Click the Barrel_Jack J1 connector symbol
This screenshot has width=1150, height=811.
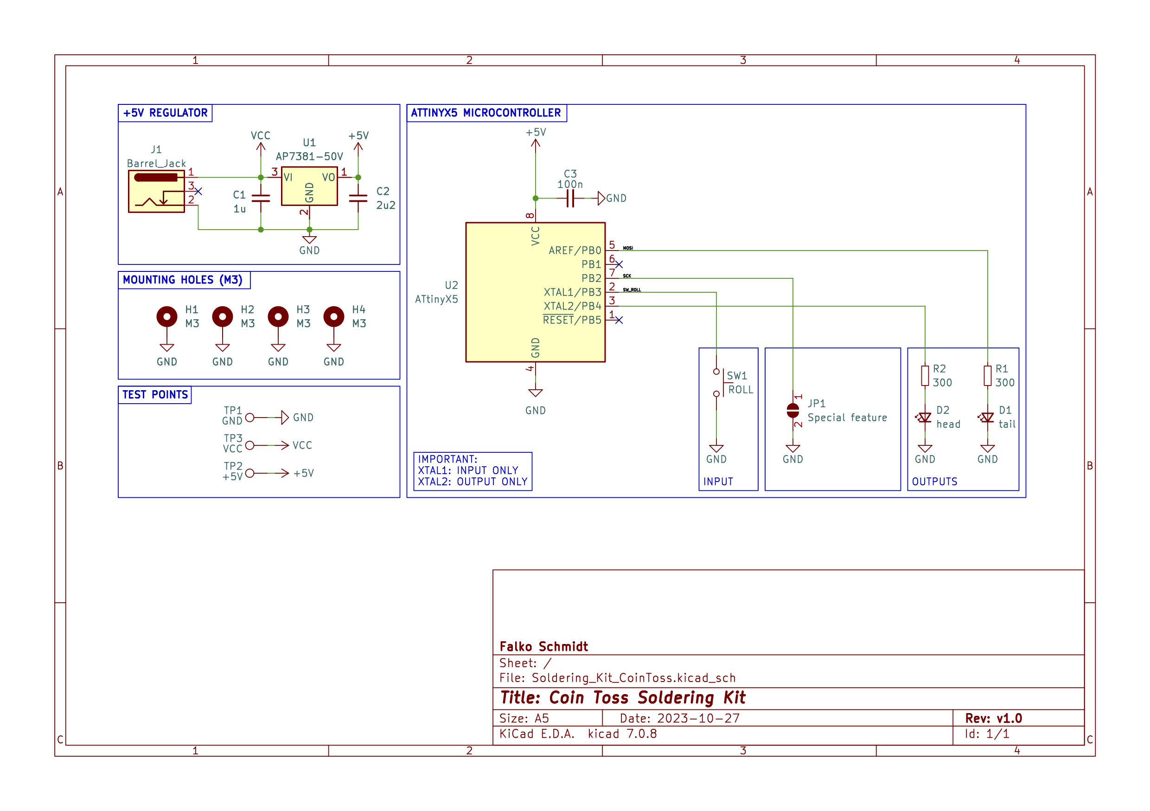pyautogui.click(x=156, y=192)
